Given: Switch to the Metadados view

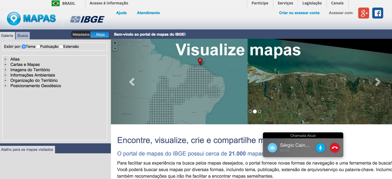Looking at the screenshot, I should point(81,34).
